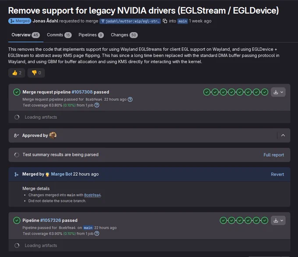The image size is (298, 257).
Task: Collapse the Approved by section
Action: 283,136
